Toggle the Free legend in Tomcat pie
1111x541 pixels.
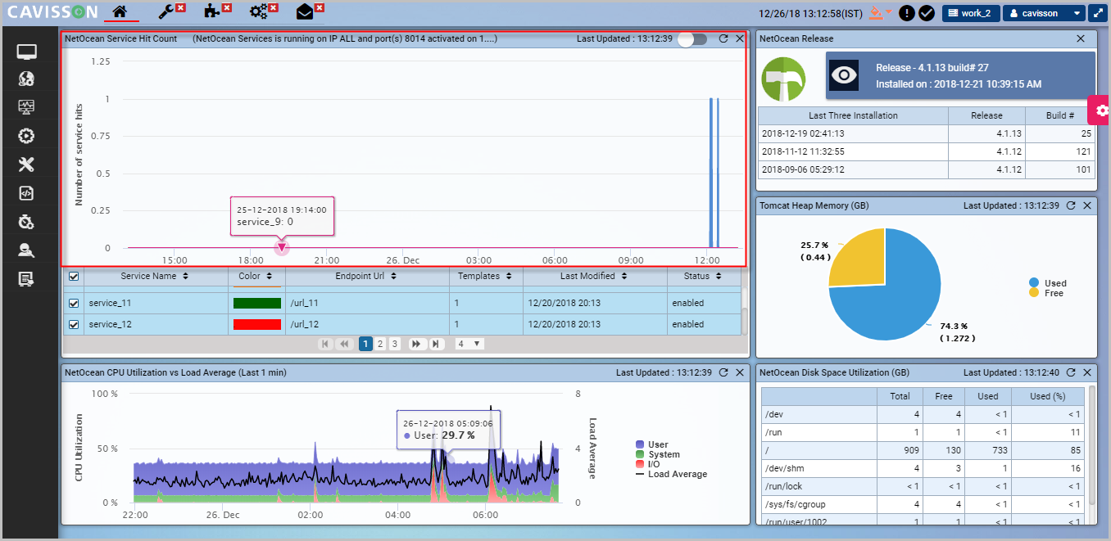click(x=1046, y=293)
